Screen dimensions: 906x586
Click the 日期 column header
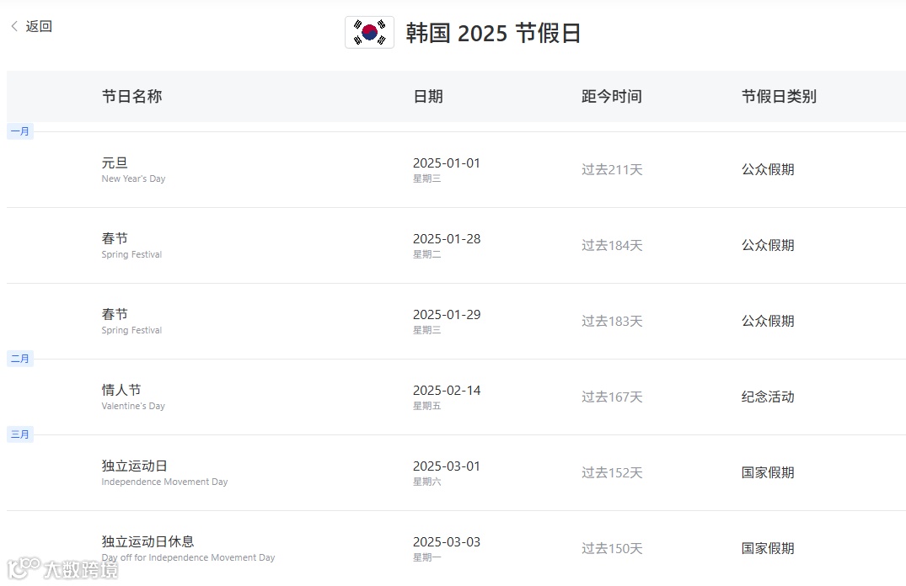point(428,97)
